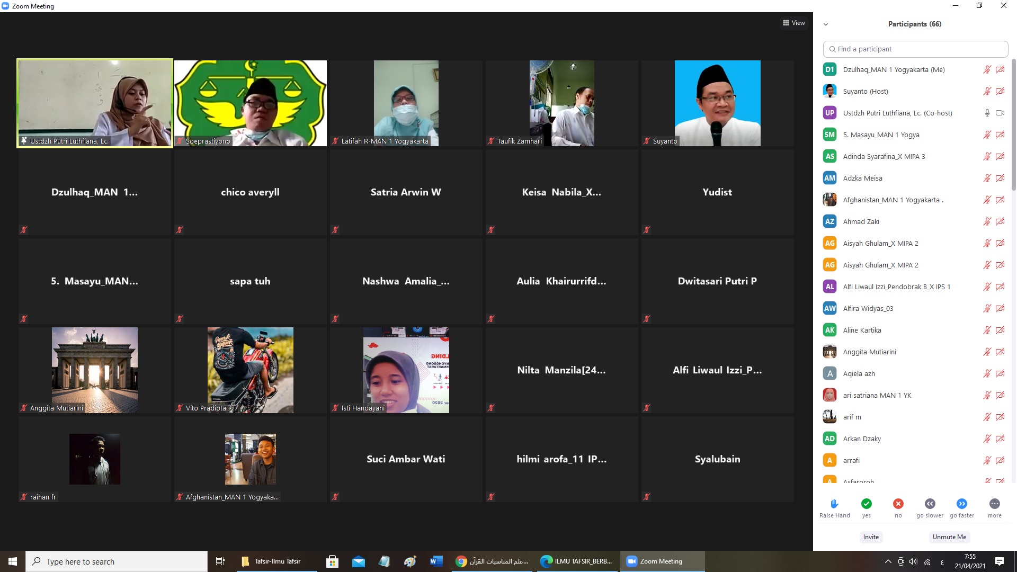Open Word taskbar icon

tap(436, 561)
